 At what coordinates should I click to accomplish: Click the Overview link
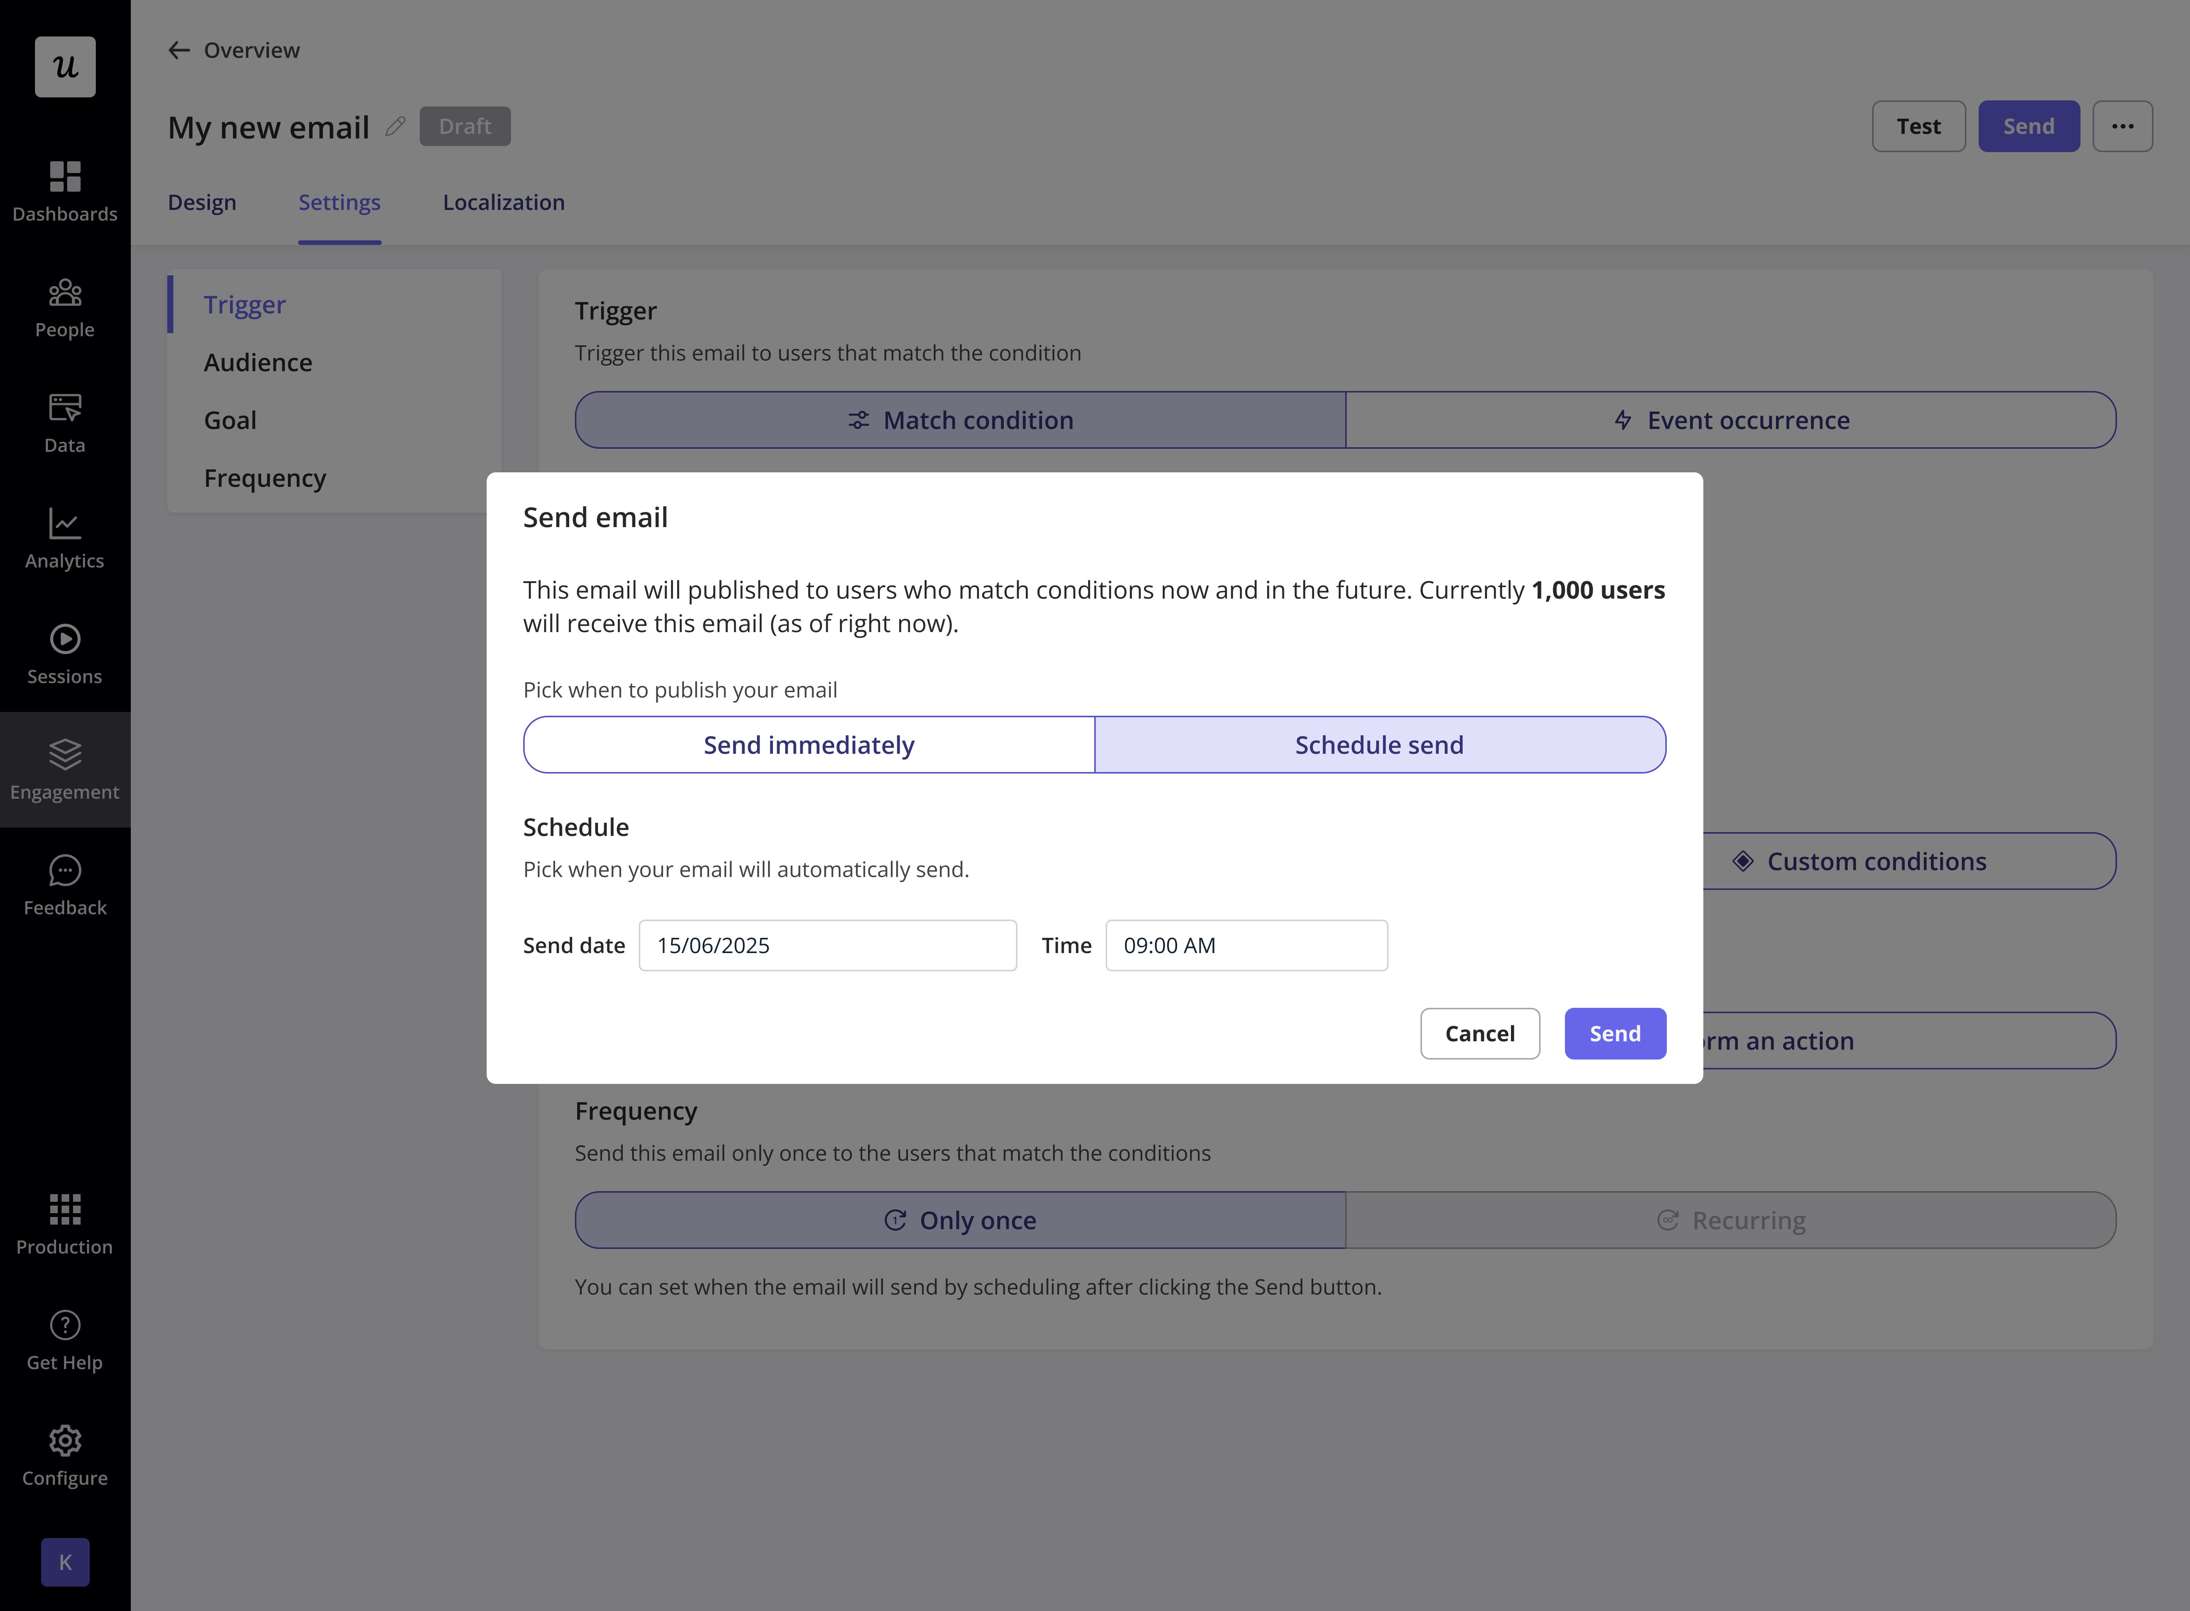click(x=251, y=50)
